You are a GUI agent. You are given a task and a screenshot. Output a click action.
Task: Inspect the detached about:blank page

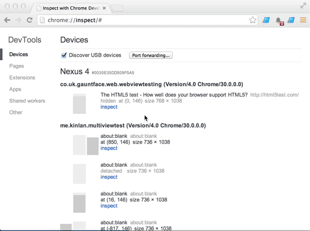[x=109, y=177]
